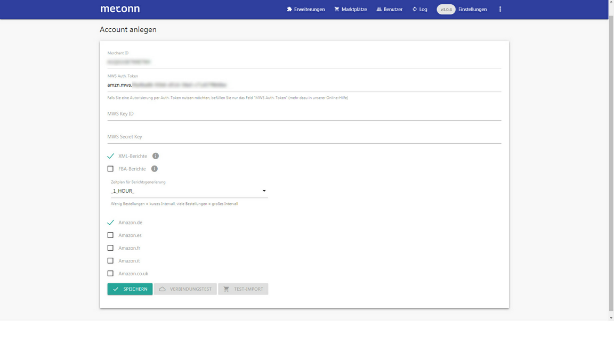Screen dimensions: 614x345
Task: Show info for FBA-Berichte
Action: click(x=154, y=169)
